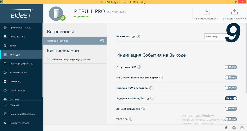Show info for Зона Z1 нарушена
Screen dimensions: 247x131
(143, 109)
